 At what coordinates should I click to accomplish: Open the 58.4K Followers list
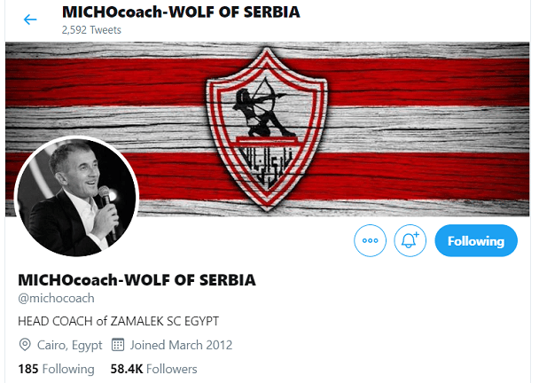pyautogui.click(x=153, y=369)
